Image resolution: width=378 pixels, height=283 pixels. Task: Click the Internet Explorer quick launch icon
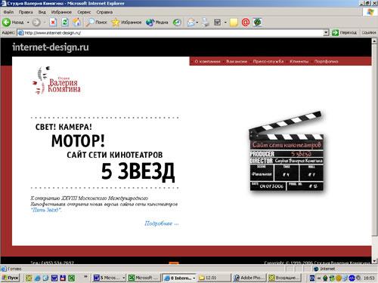click(37, 278)
